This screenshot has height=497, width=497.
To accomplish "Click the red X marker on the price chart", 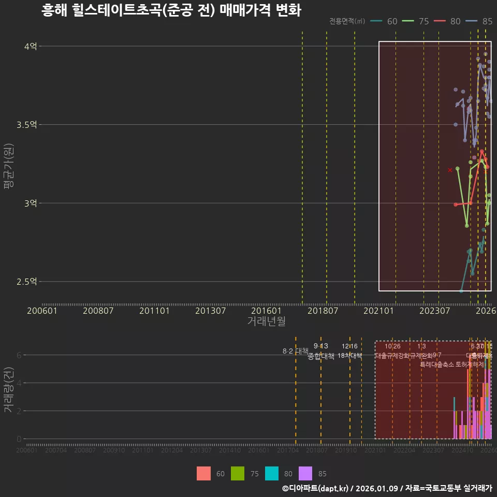I will [x=450, y=169].
